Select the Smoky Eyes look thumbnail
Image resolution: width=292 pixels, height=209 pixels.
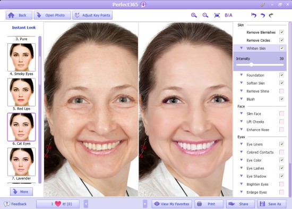click(x=21, y=57)
